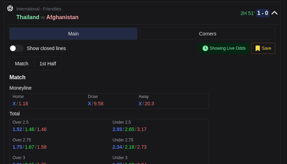287x164 pixels.
Task: Select Draw moneyline odds 9.58
Action: click(98, 104)
